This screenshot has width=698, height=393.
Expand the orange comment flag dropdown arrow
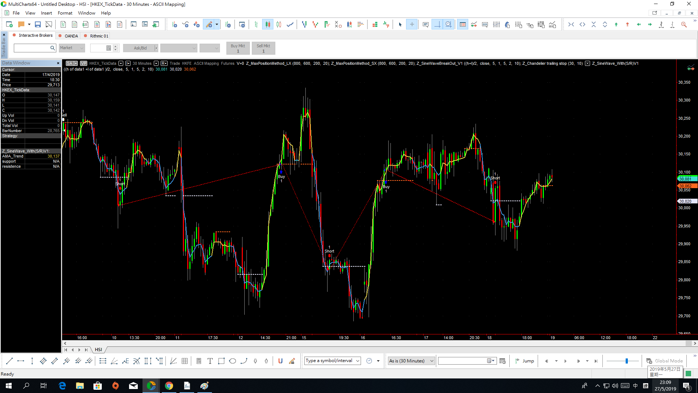[x=29, y=24]
